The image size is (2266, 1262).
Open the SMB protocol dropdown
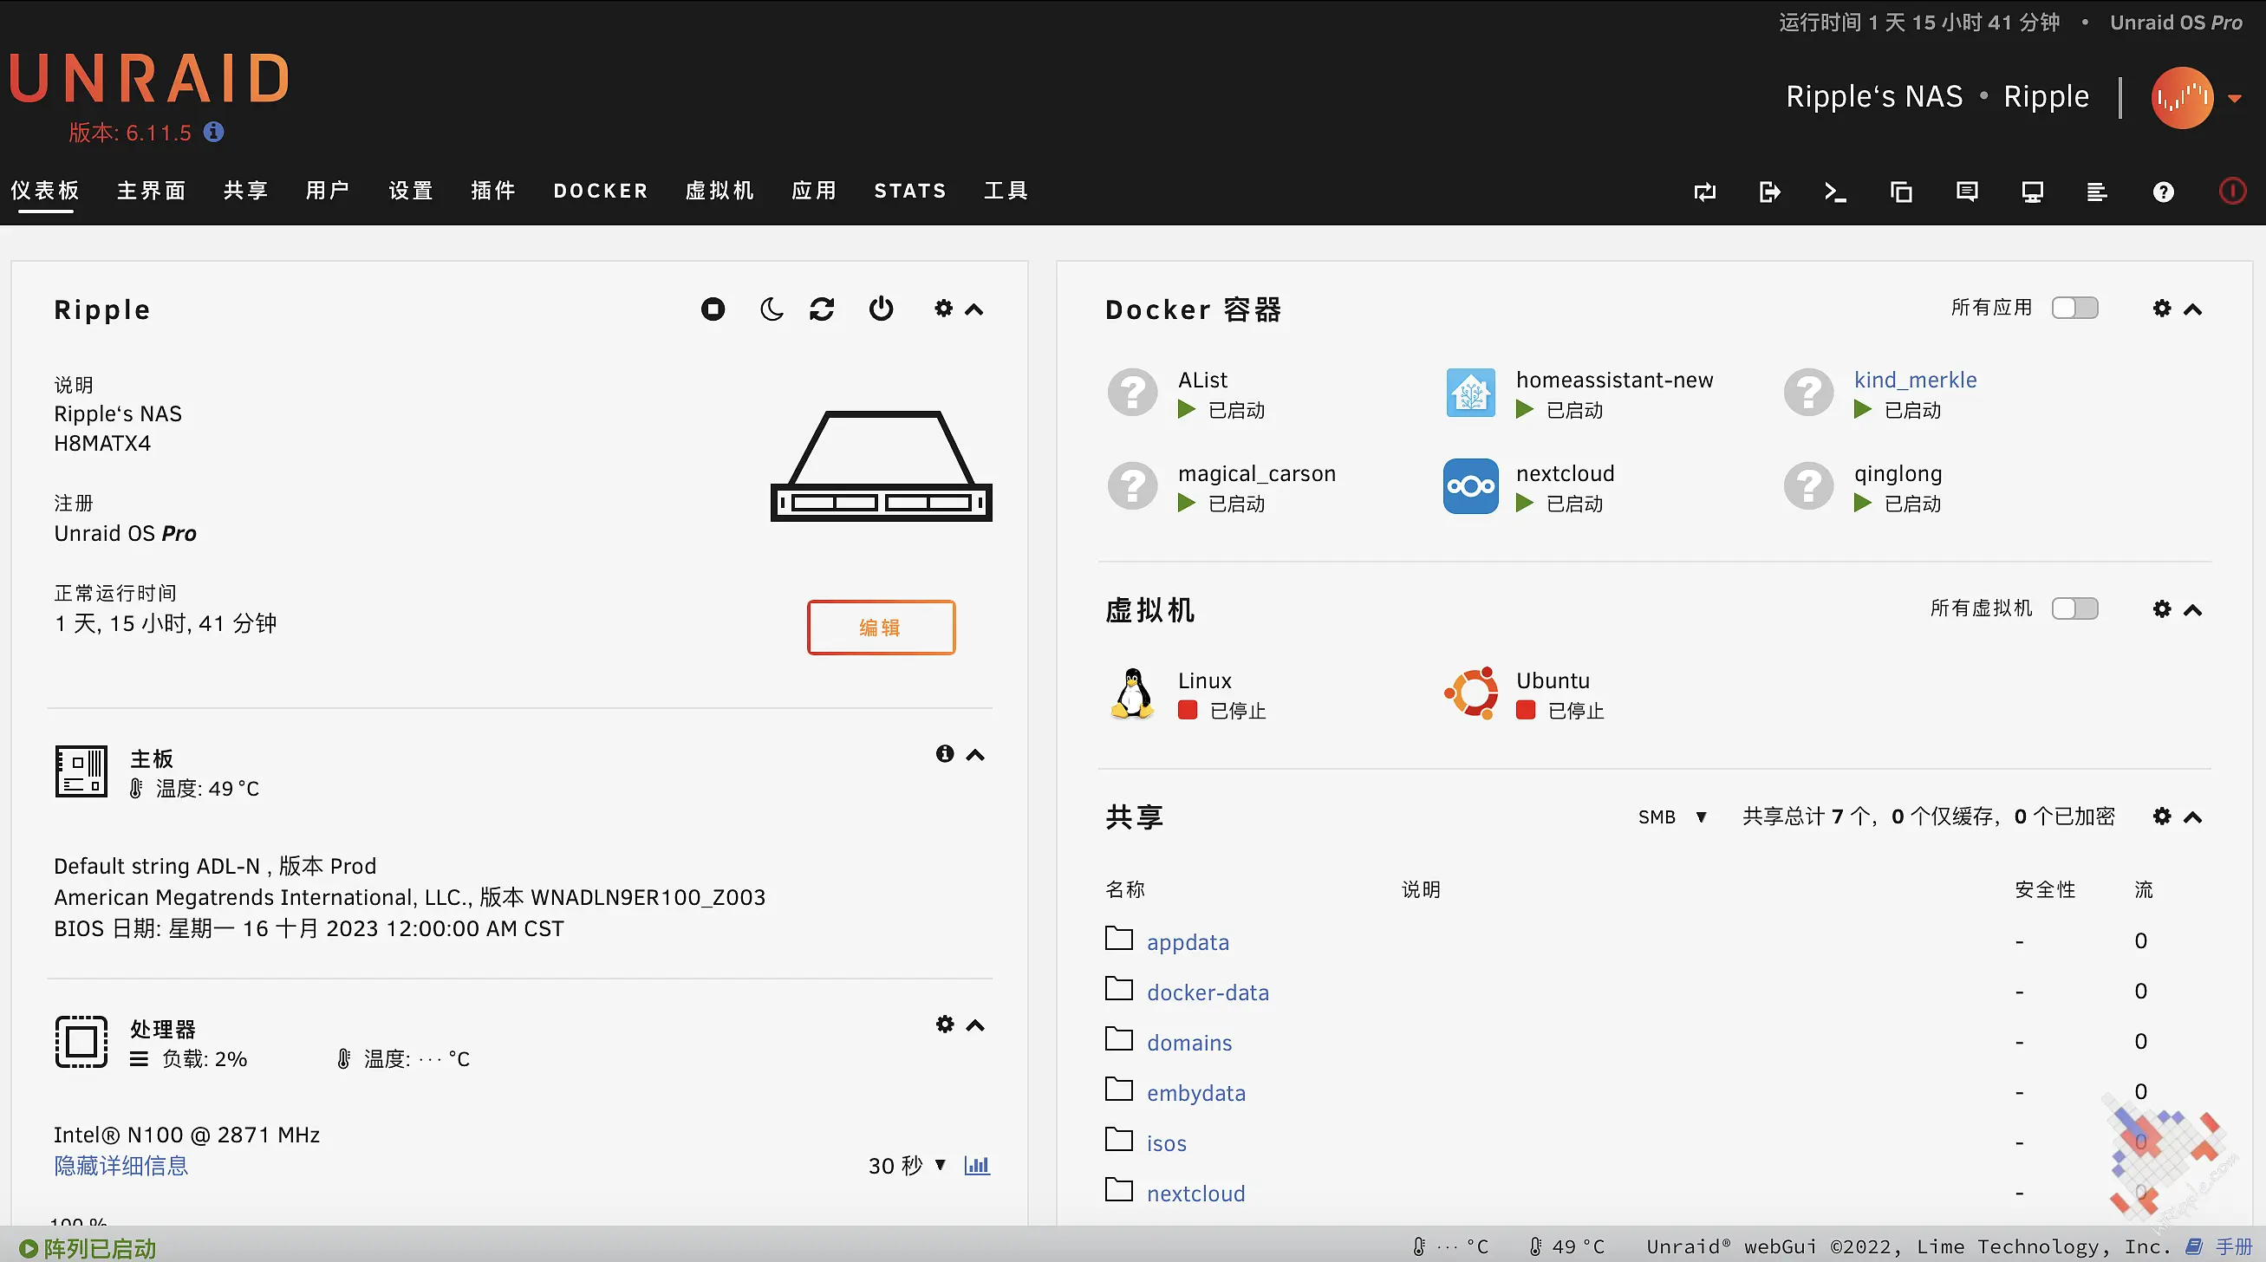click(1672, 817)
